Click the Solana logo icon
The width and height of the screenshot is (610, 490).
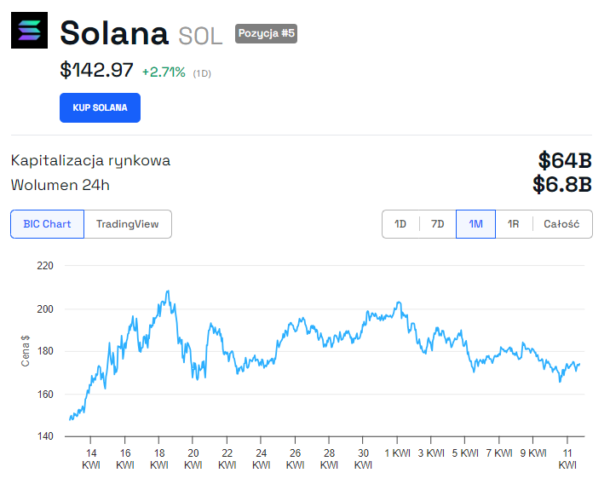29,32
